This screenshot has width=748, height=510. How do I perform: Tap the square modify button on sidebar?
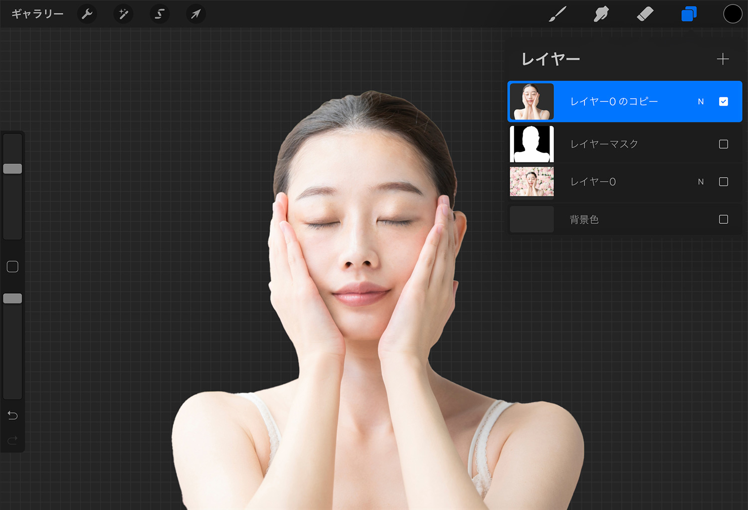[x=12, y=267]
